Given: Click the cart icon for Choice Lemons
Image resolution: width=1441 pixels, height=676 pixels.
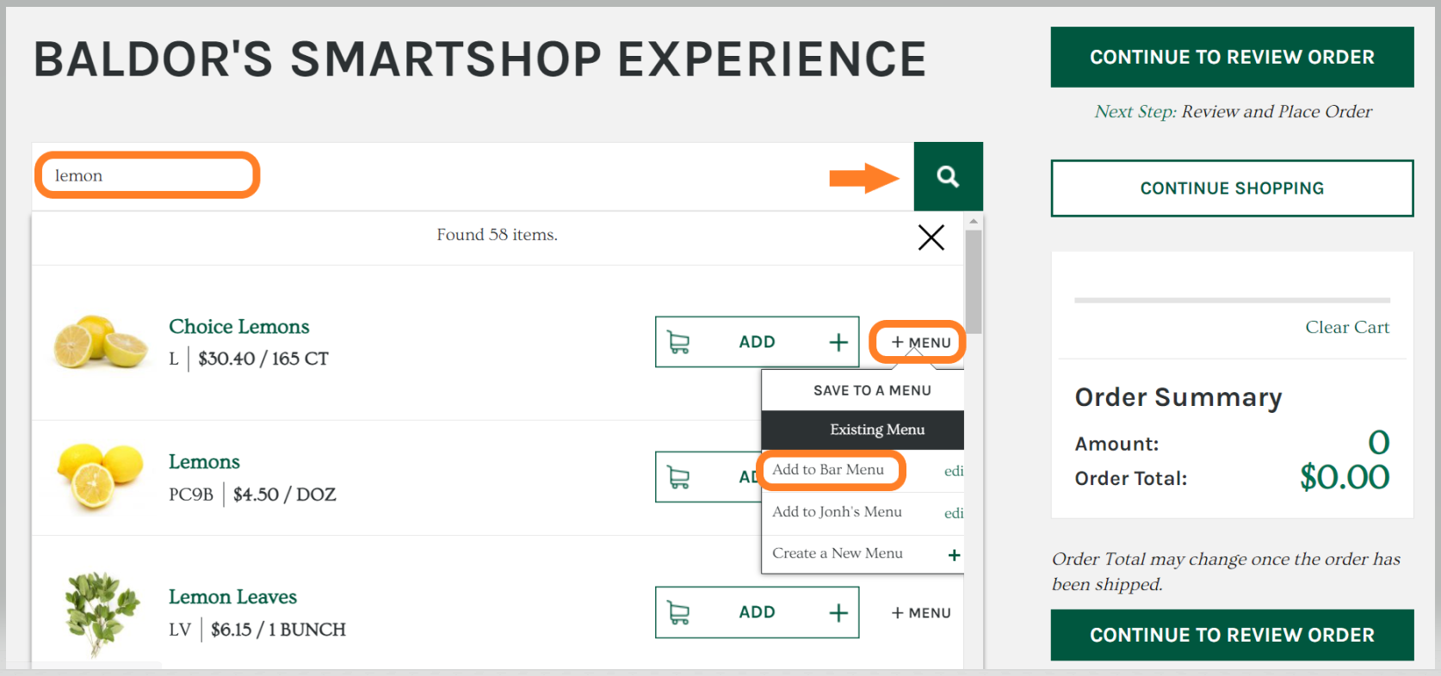Looking at the screenshot, I should coord(679,342).
